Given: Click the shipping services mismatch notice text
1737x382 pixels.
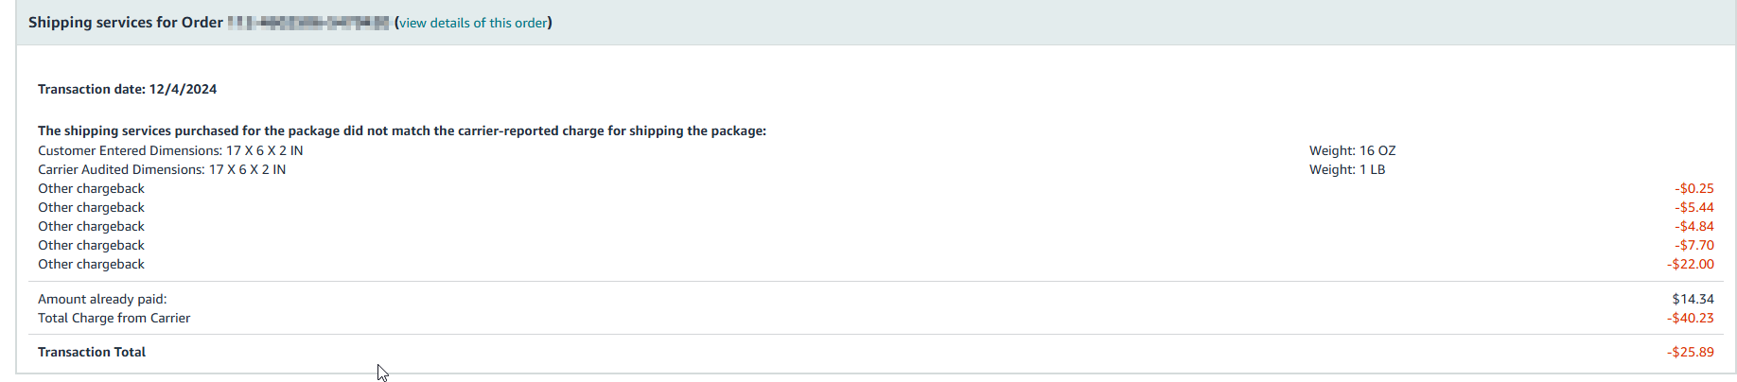Looking at the screenshot, I should point(402,130).
